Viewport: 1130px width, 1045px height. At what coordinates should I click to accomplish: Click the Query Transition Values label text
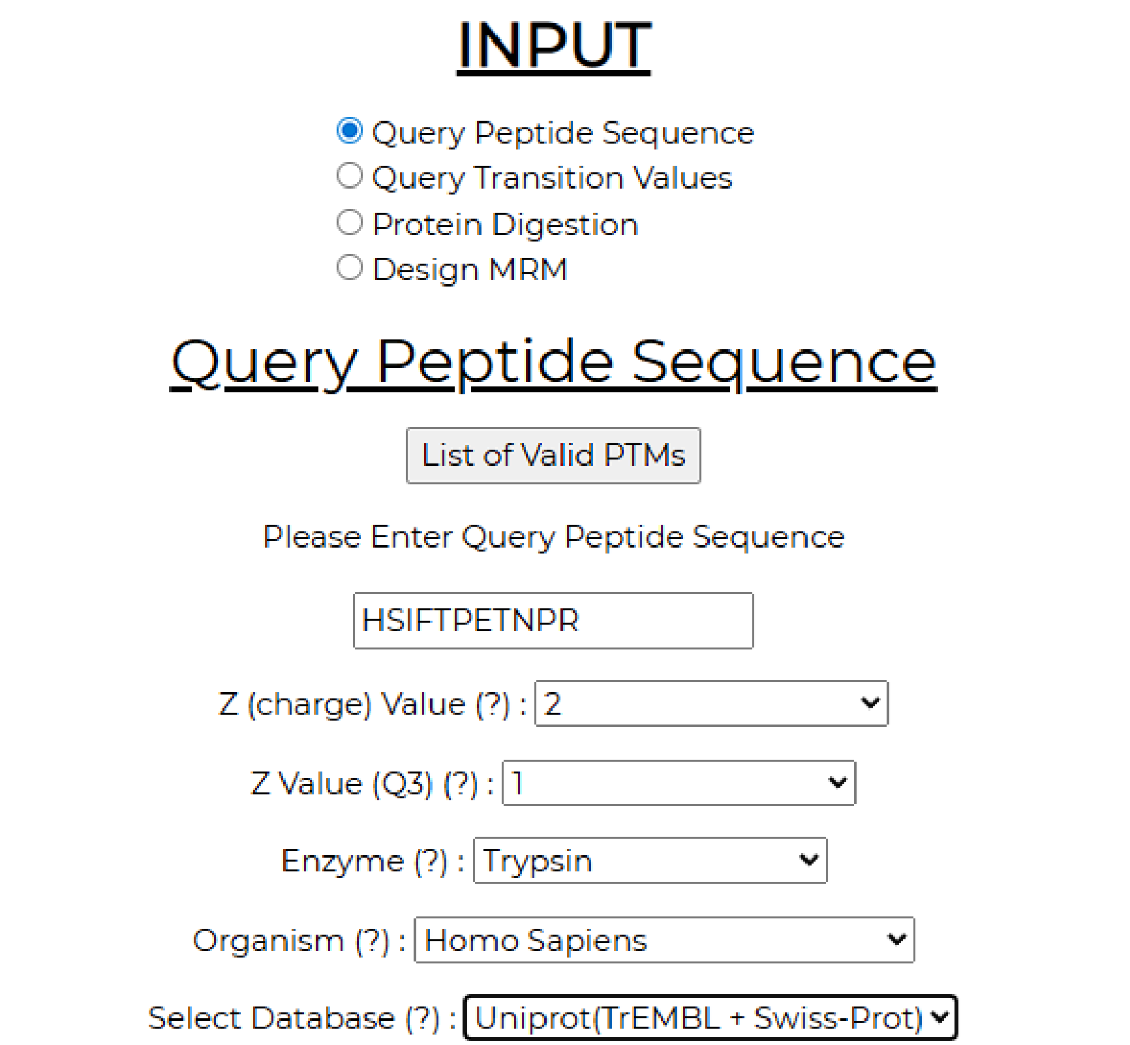pos(552,178)
